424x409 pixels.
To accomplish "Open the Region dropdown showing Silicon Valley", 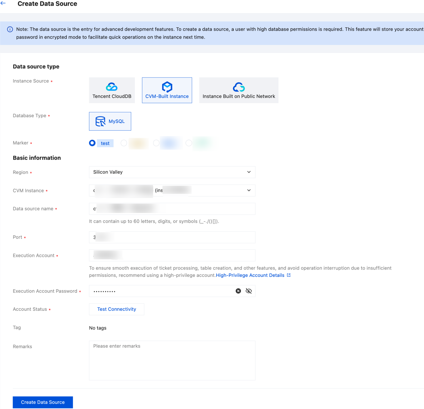I will click(x=172, y=172).
